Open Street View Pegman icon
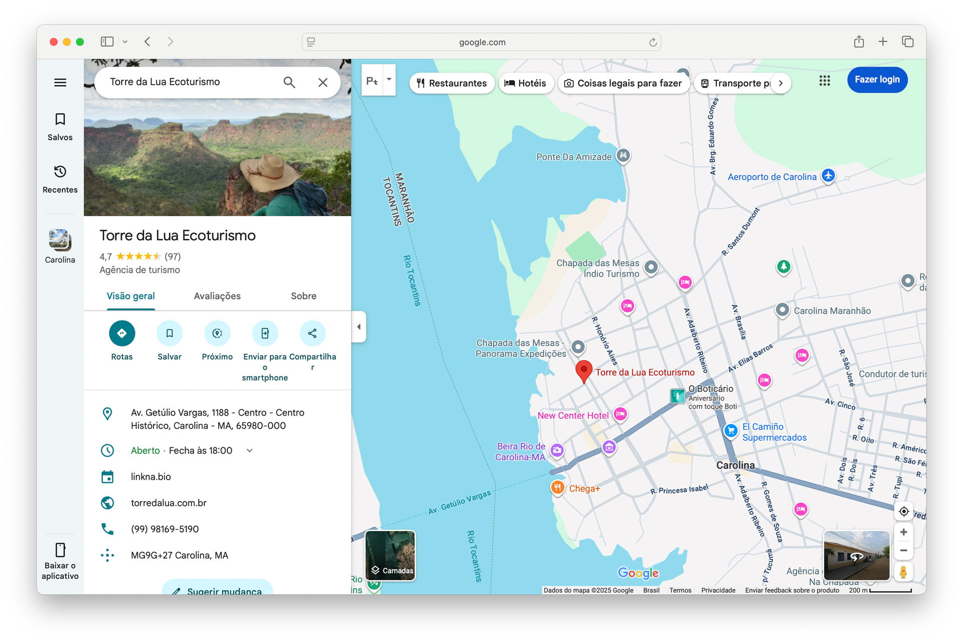 (x=903, y=572)
